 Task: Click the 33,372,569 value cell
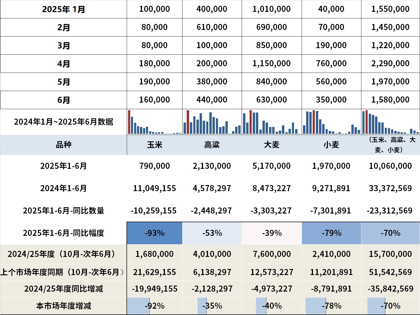(390, 188)
